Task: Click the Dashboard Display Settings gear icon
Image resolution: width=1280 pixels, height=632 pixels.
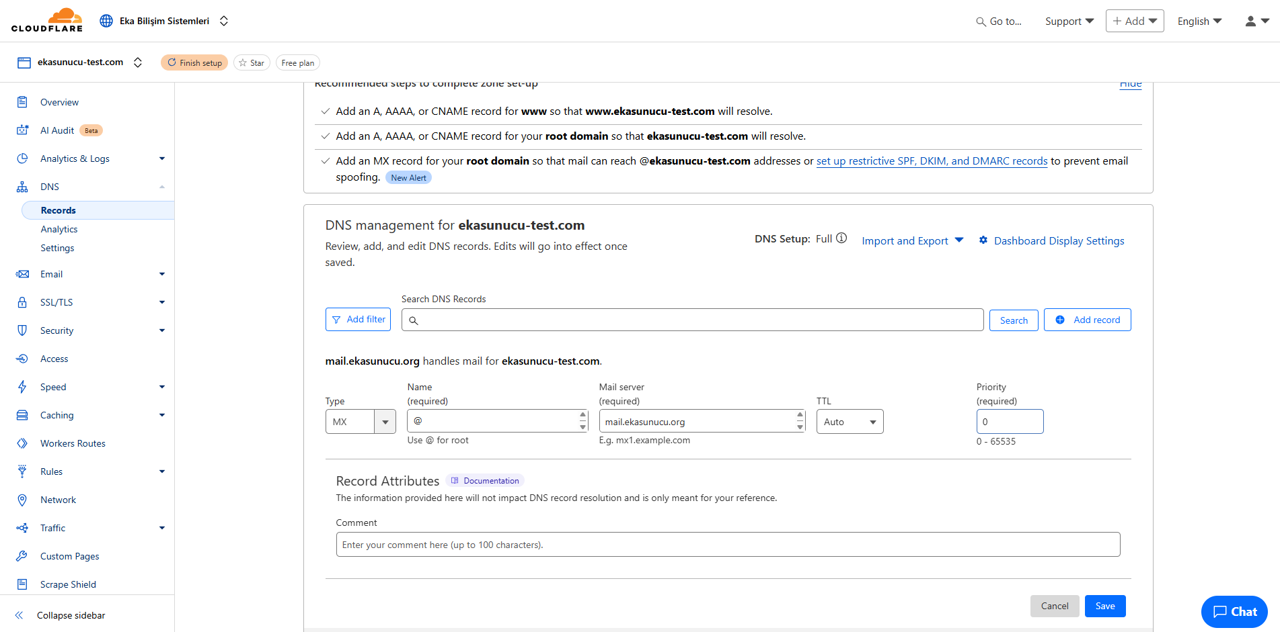Action: click(983, 240)
